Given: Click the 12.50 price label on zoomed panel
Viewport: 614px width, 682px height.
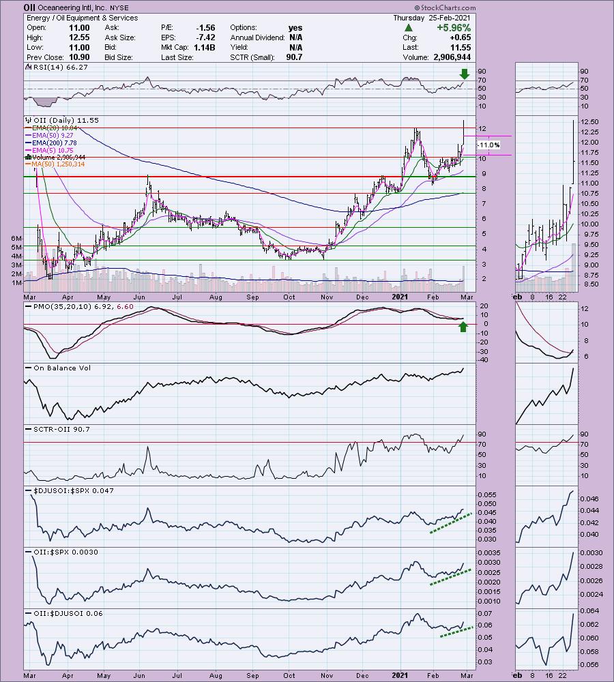Looking at the screenshot, I should pos(589,122).
